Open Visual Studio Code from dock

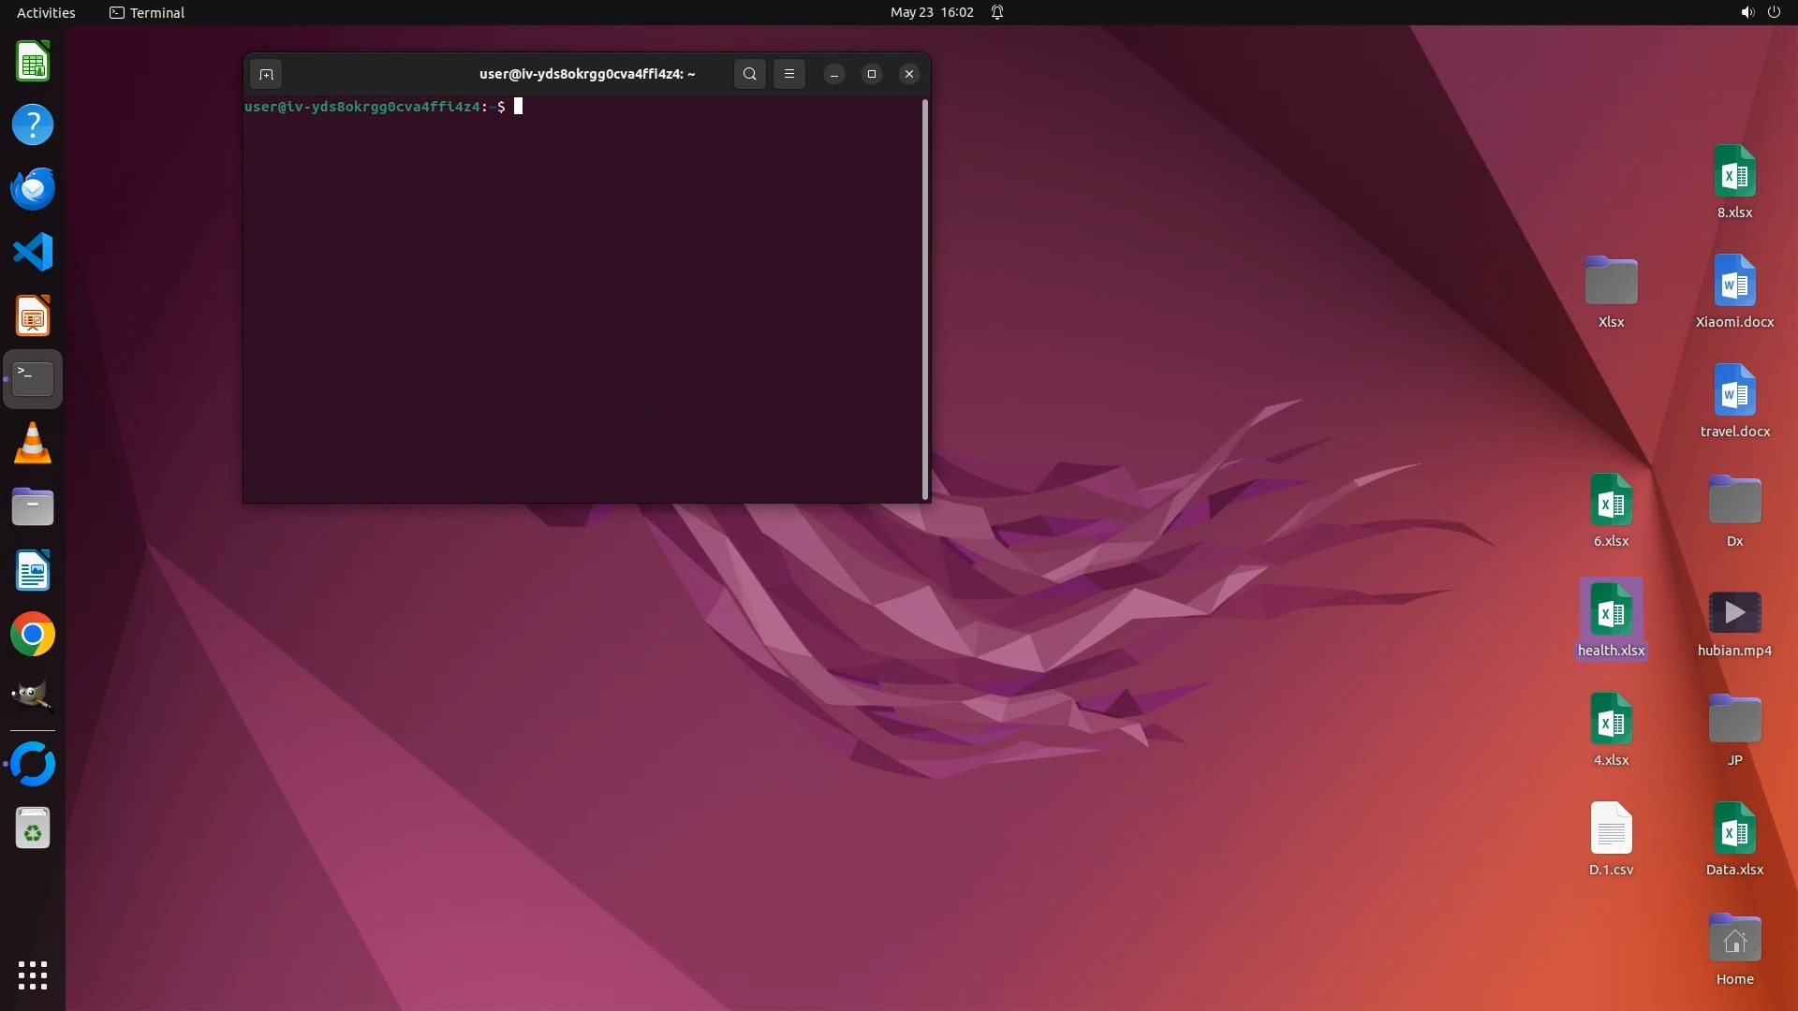pos(33,252)
